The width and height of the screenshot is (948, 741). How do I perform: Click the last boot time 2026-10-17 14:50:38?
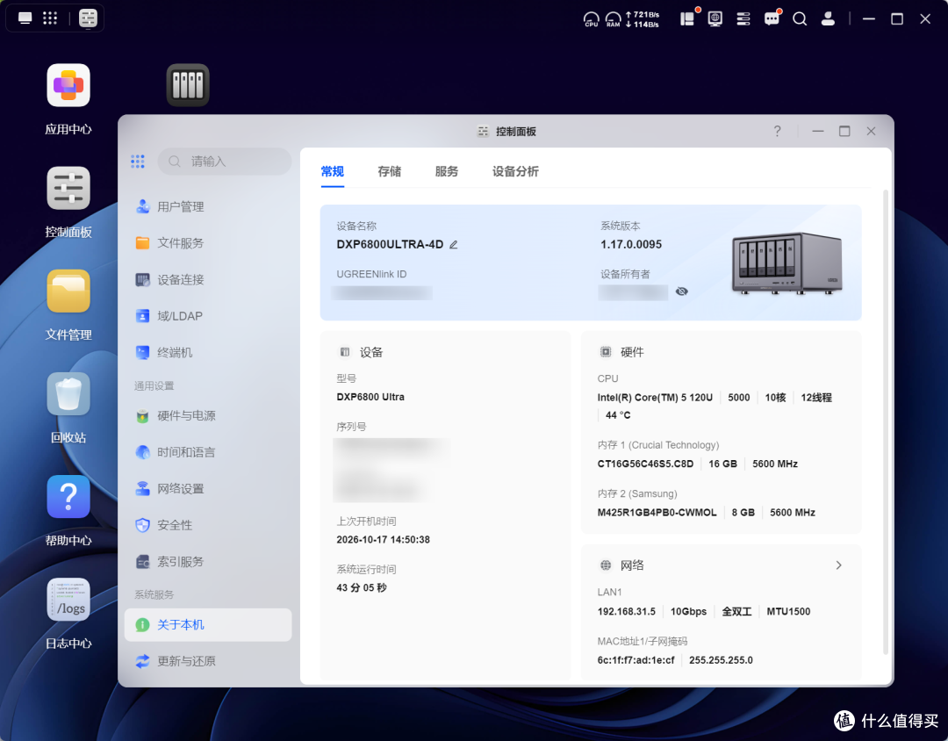pos(384,540)
